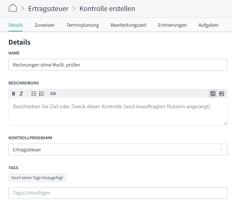Select the Erinnerungen tab
Viewport: 232px width, 208px height.
(172, 25)
